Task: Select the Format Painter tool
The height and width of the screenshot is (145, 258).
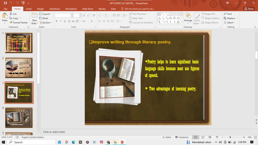Action: point(18,23)
